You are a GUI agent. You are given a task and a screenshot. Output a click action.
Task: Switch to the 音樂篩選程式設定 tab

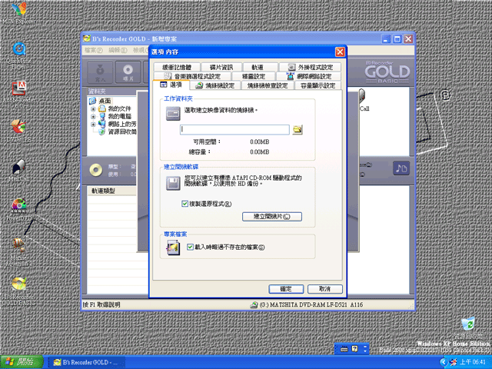pyautogui.click(x=193, y=76)
